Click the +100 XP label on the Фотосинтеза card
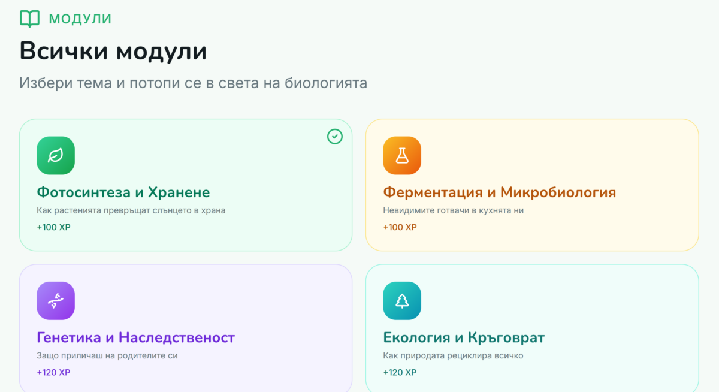The image size is (719, 392). (x=53, y=227)
